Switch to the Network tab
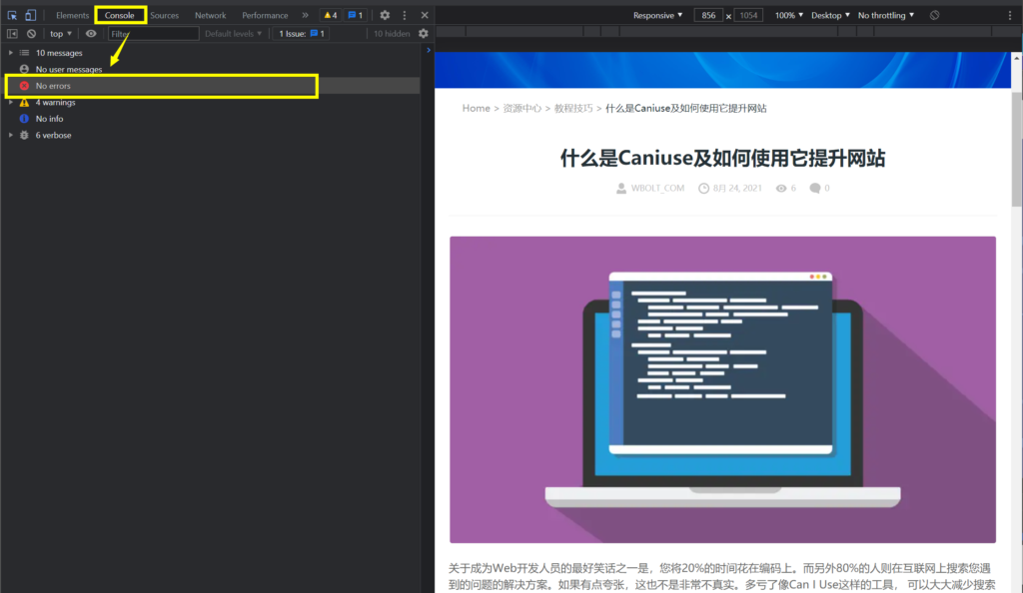 [210, 15]
